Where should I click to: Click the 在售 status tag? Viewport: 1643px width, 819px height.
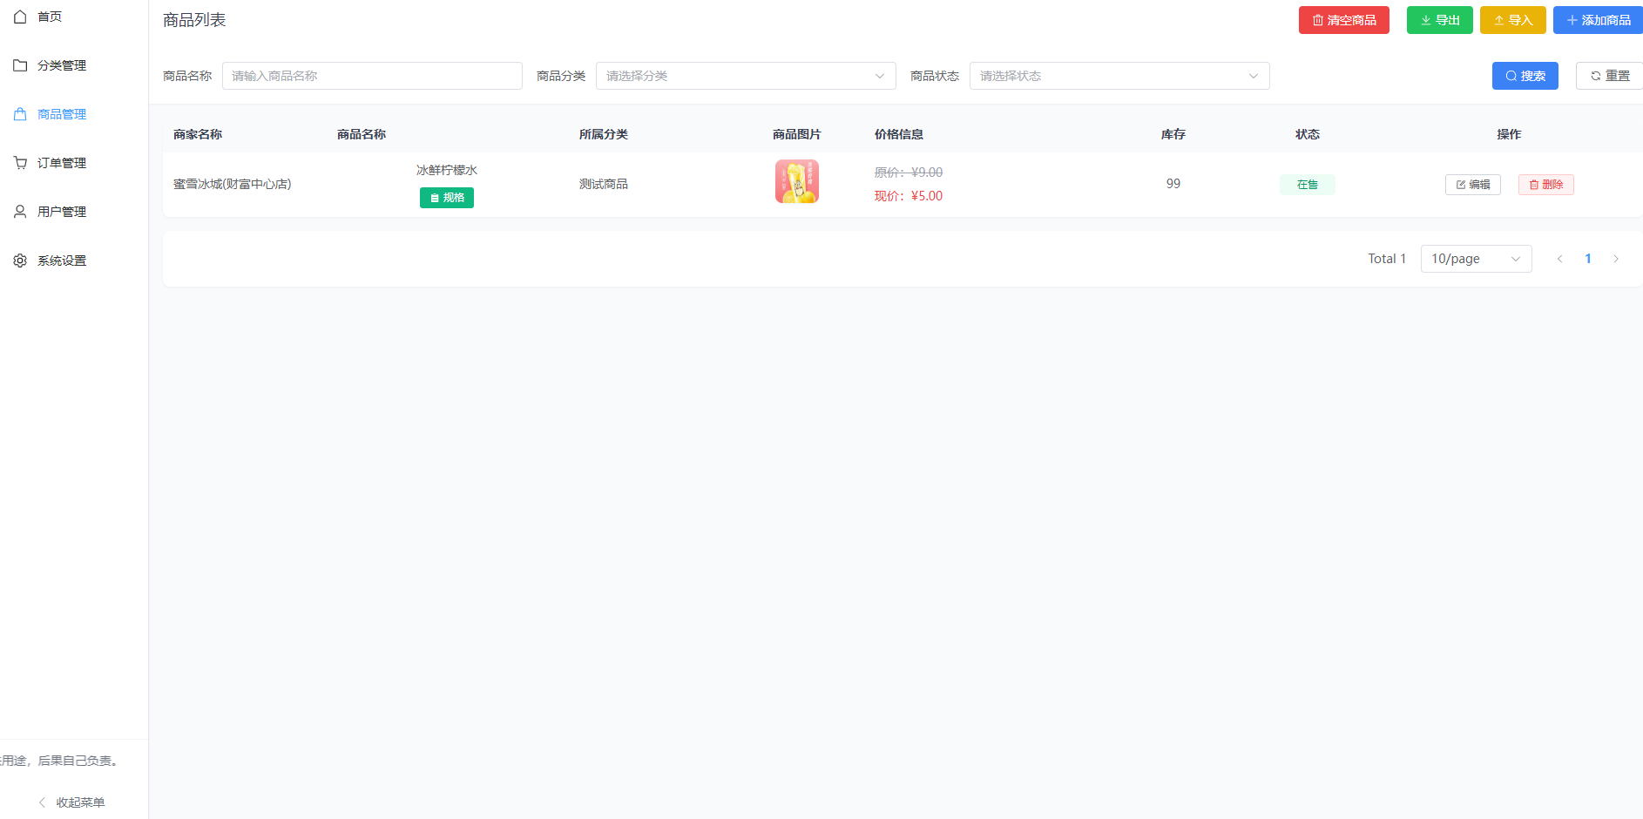(x=1308, y=185)
